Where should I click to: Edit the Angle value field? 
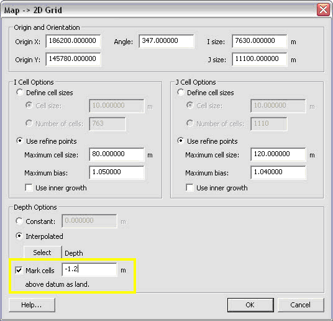[166, 41]
